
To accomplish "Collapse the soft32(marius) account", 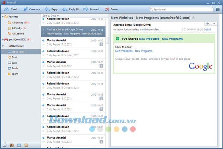I will tap(3, 46).
